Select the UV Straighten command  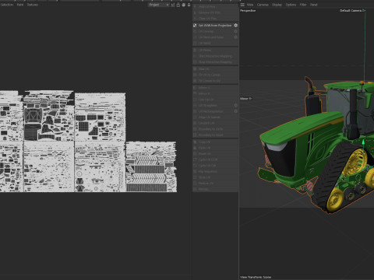[213, 106]
